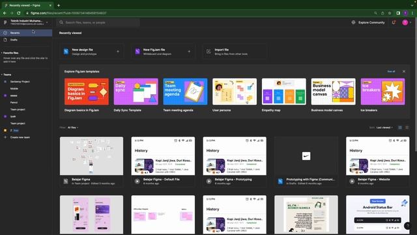Click file icon of Prototyping with Figma (Community)
Image resolution: width=417 pixels, height=235 pixels.
(280, 181)
